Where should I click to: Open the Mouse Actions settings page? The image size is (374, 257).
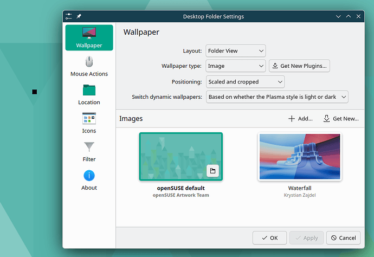coord(89,66)
